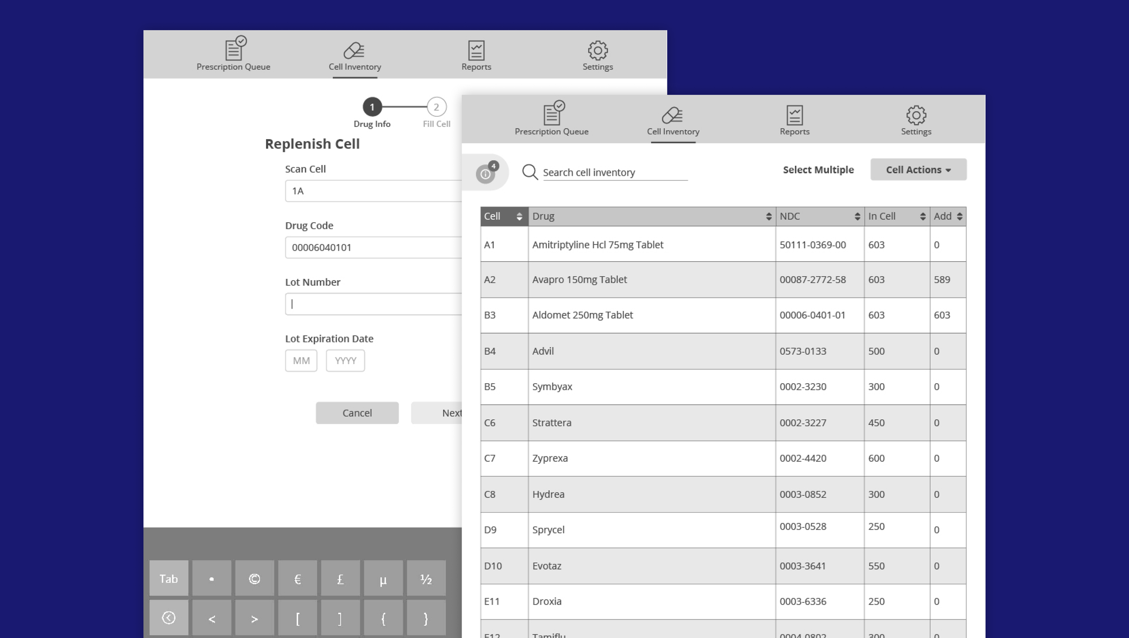Click Add value 589
Screen dimensions: 1129x638
(x=942, y=280)
